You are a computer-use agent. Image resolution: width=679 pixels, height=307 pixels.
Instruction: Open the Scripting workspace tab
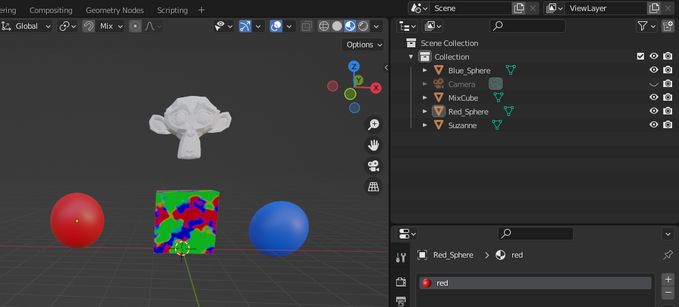coord(172,10)
